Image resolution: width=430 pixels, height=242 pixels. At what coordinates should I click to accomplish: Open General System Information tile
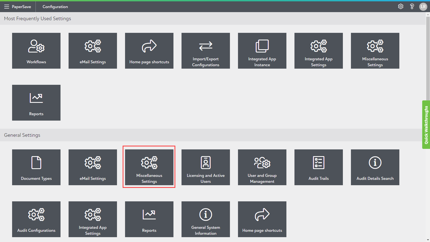[206, 219]
